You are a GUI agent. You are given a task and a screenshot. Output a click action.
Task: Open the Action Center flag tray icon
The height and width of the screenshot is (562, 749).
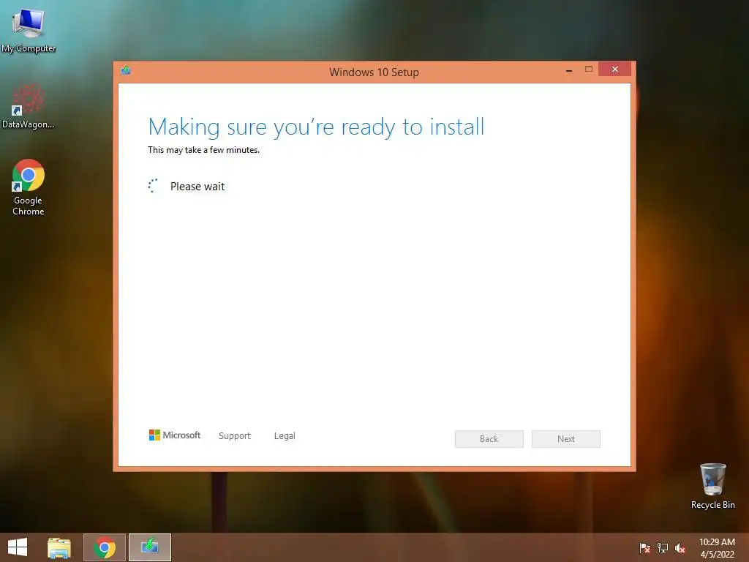coord(645,547)
